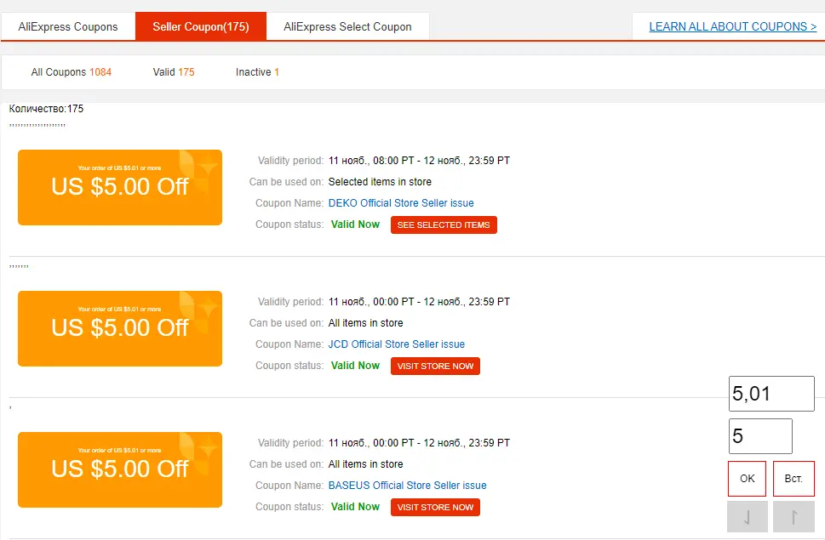Filter by Valid 175 coupons
Screen dimensions: 825x540
(x=174, y=72)
